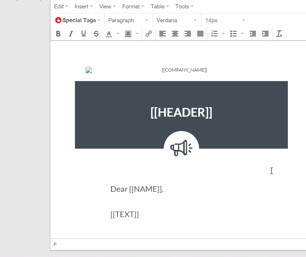Apply the background highlight color
The image size is (306, 257).
click(x=128, y=34)
